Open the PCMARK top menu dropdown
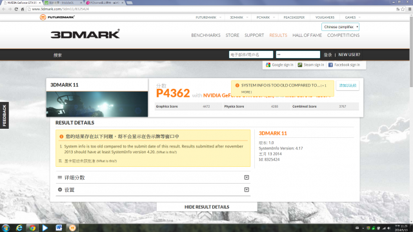 (265, 17)
